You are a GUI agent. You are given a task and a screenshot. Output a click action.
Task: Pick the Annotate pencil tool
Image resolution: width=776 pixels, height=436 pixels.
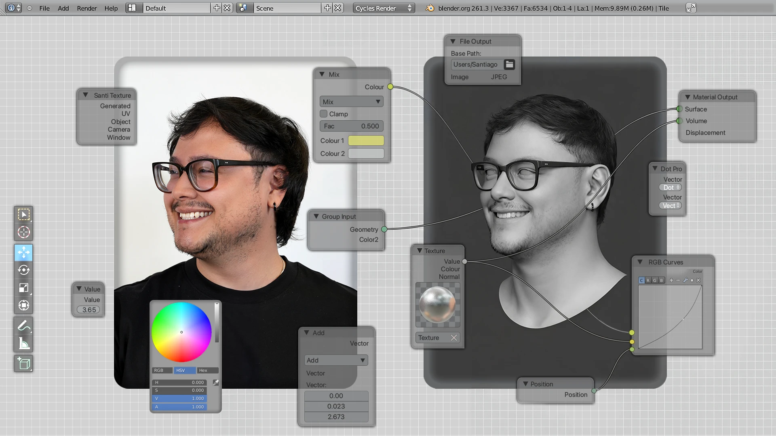[23, 325]
